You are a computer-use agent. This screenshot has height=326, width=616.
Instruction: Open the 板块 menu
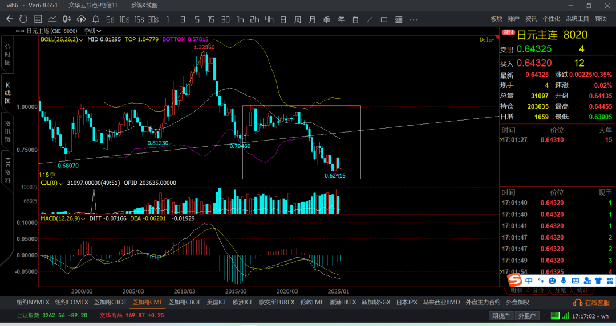[497, 19]
